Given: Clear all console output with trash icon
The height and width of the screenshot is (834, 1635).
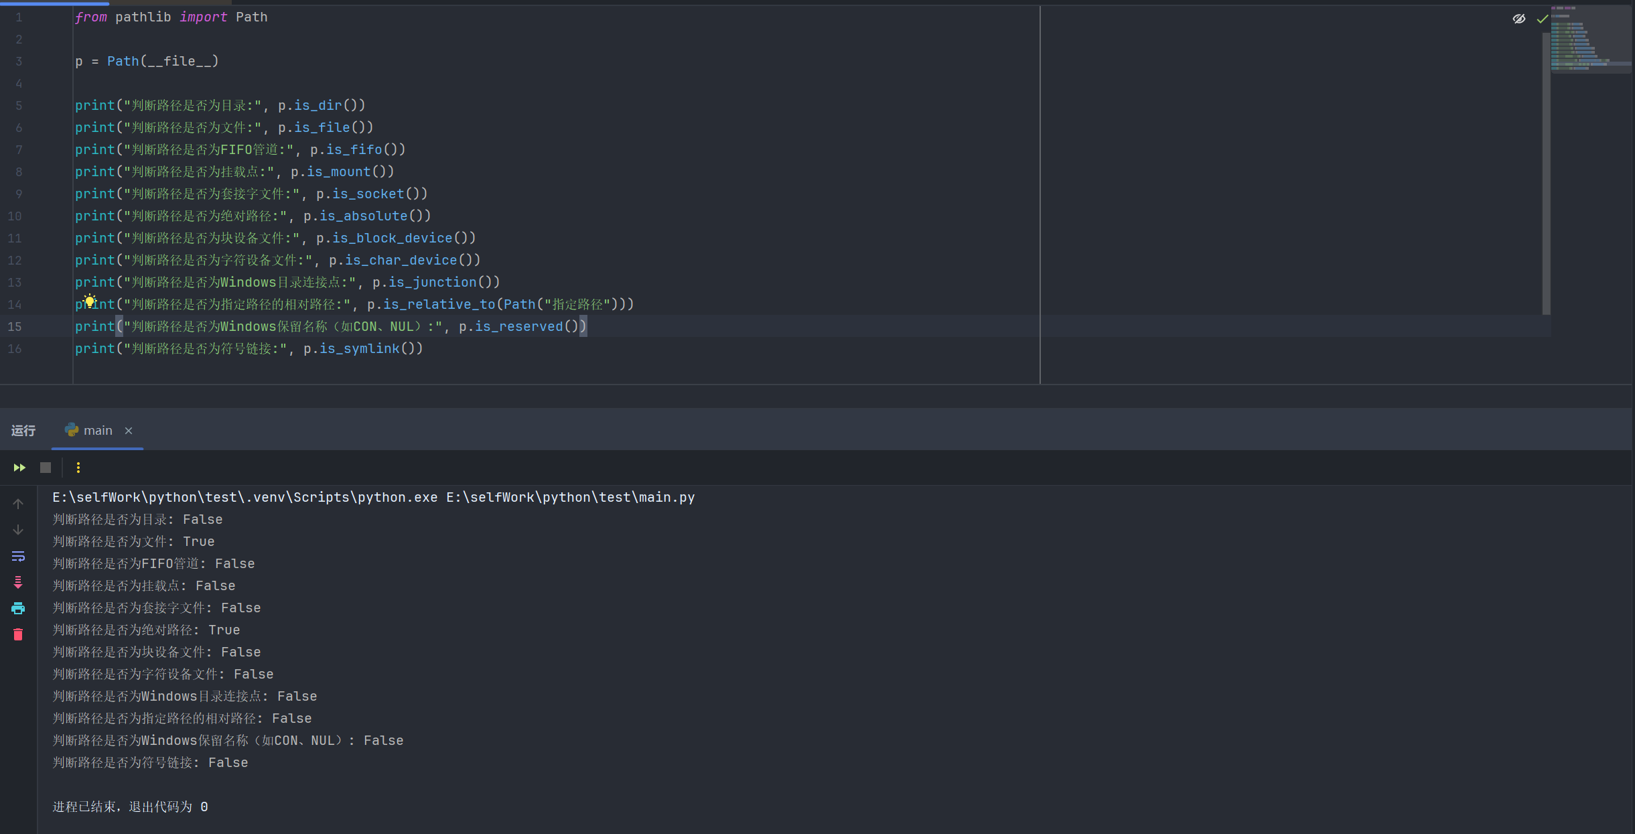Looking at the screenshot, I should pyautogui.click(x=18, y=634).
